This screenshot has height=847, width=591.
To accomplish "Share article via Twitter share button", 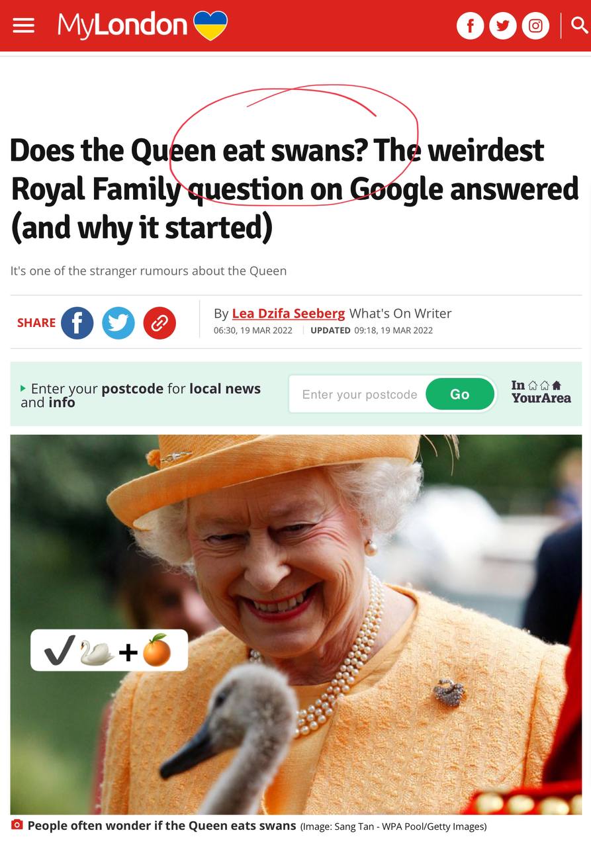I will point(118,323).
